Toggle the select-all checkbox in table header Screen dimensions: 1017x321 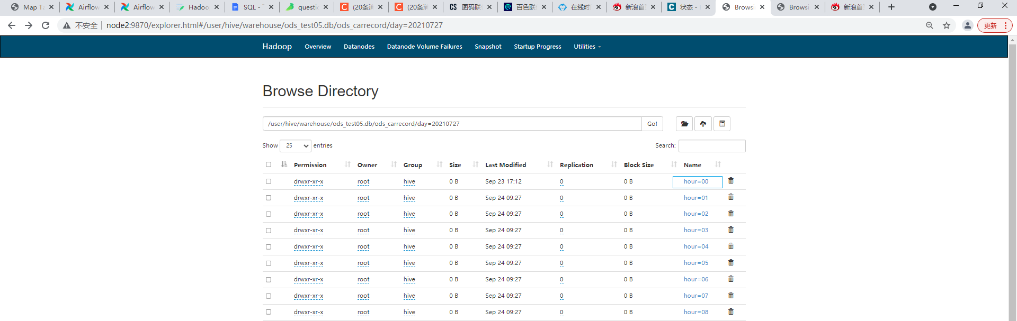269,164
